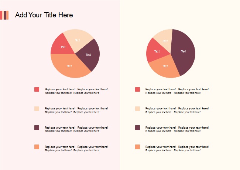Select the red slice of right pie
The image size is (240, 170).
click(x=155, y=51)
